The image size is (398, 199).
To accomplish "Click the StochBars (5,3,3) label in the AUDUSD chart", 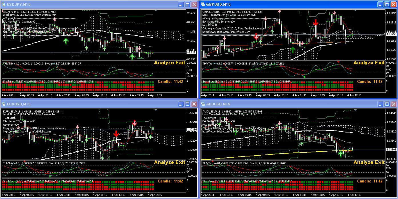I will click(213, 181).
